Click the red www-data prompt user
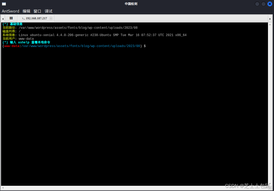This screenshot has width=274, height=191. (x=12, y=46)
